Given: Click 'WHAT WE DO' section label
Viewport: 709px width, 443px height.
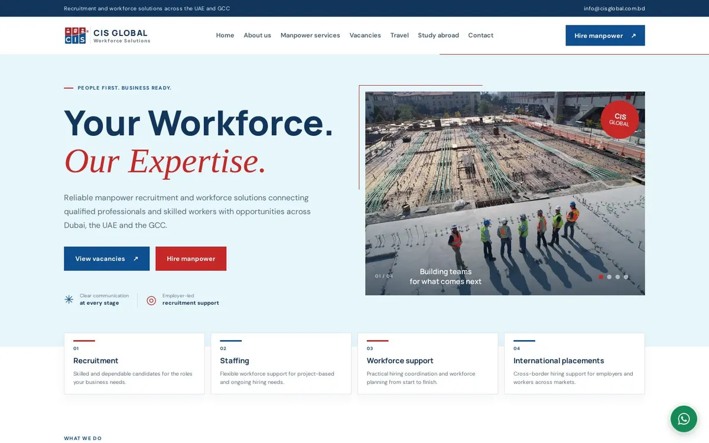Looking at the screenshot, I should 83,438.
